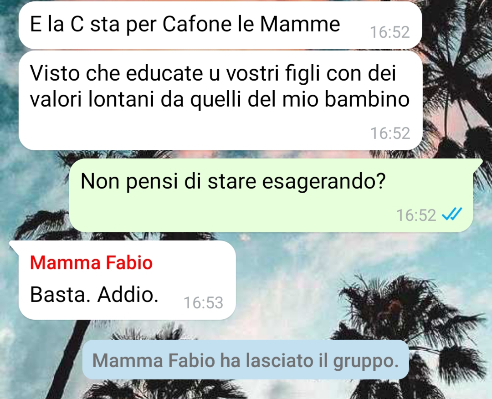Tap the 16:52 timestamp of Cafone message
Screen dimensions: 492x399
(389, 32)
